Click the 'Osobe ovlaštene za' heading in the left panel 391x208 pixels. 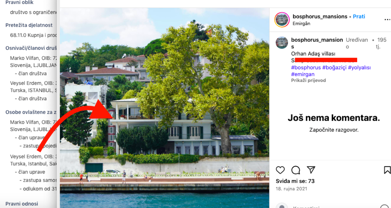click(31, 112)
